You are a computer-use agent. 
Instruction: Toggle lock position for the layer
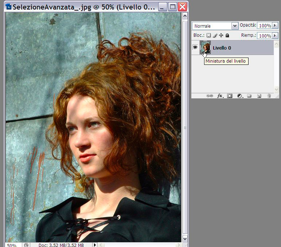pyautogui.click(x=221, y=35)
